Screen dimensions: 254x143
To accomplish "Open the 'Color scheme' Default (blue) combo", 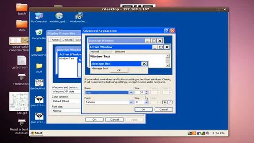I will click(x=66, y=101).
